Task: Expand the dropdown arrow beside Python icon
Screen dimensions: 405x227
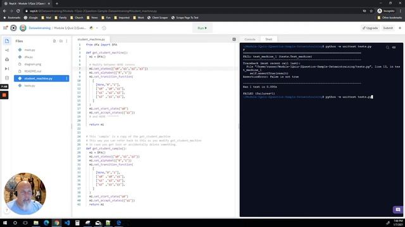Action: pyautogui.click(x=97, y=28)
